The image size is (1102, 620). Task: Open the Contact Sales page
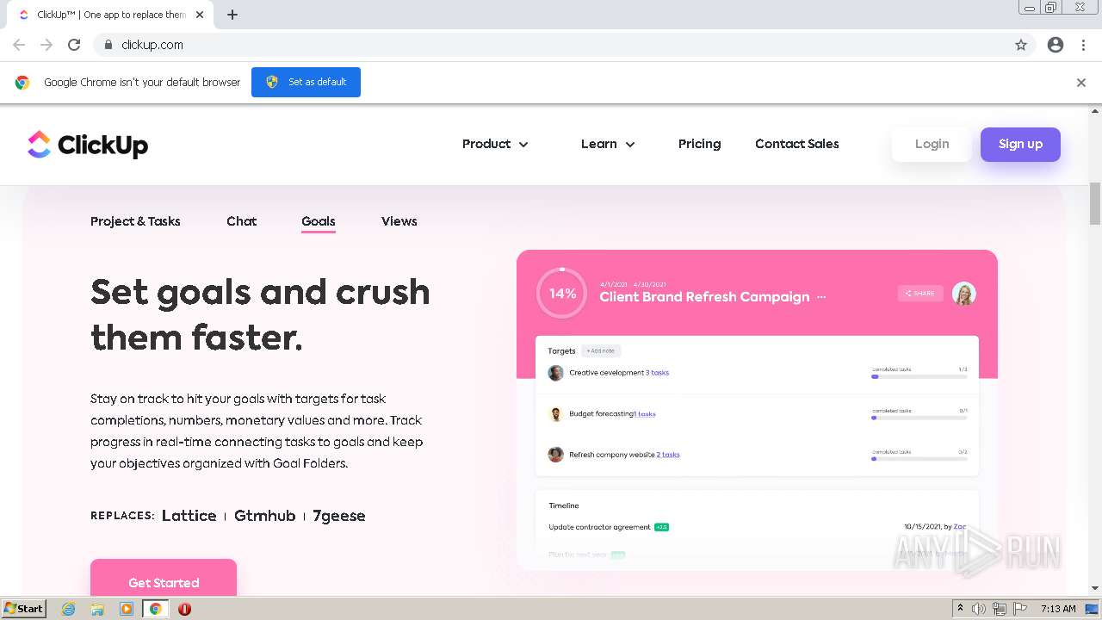[x=797, y=144]
